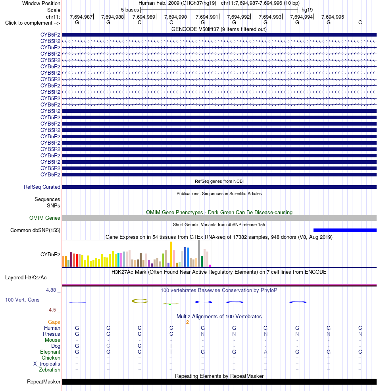Screen dimensions: 377x391
Task: Click the hg19 label next to scale bar
Action: click(x=307, y=10)
